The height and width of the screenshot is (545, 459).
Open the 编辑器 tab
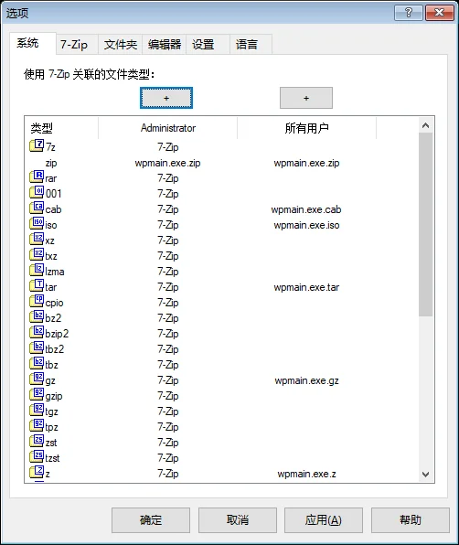(x=164, y=45)
